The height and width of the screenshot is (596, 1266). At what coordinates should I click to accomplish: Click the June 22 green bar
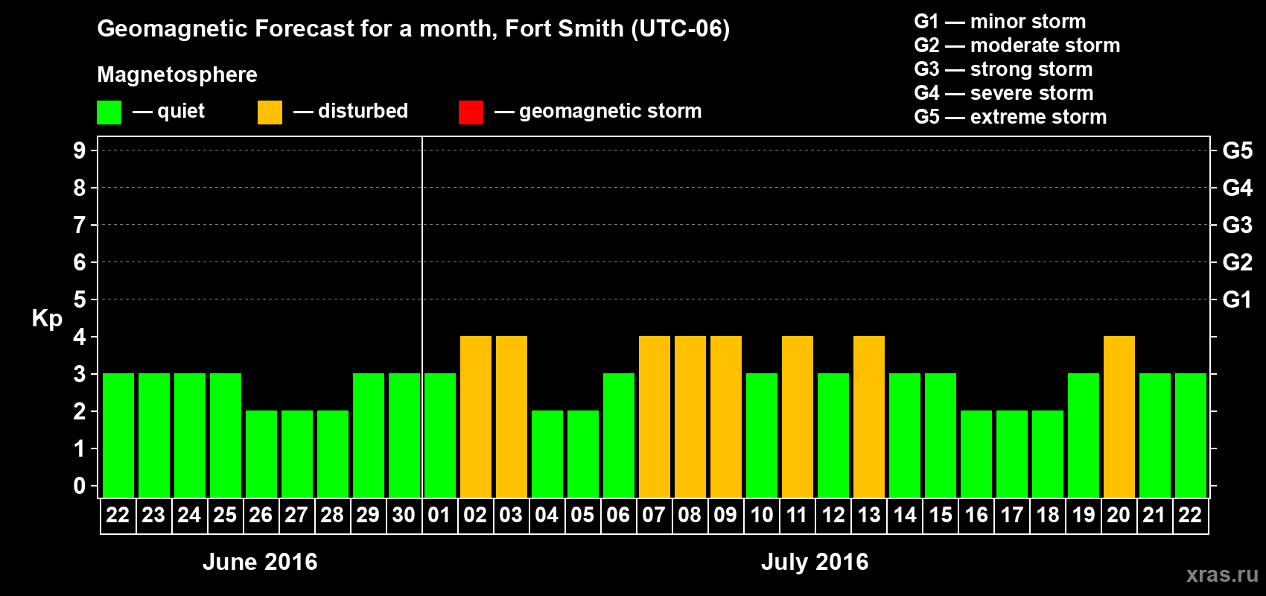[x=118, y=435]
